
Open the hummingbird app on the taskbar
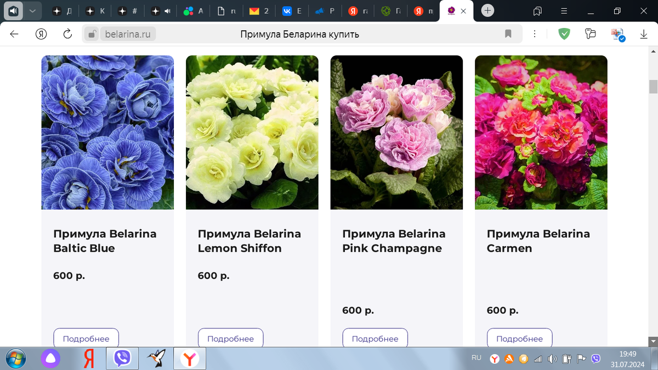156,359
